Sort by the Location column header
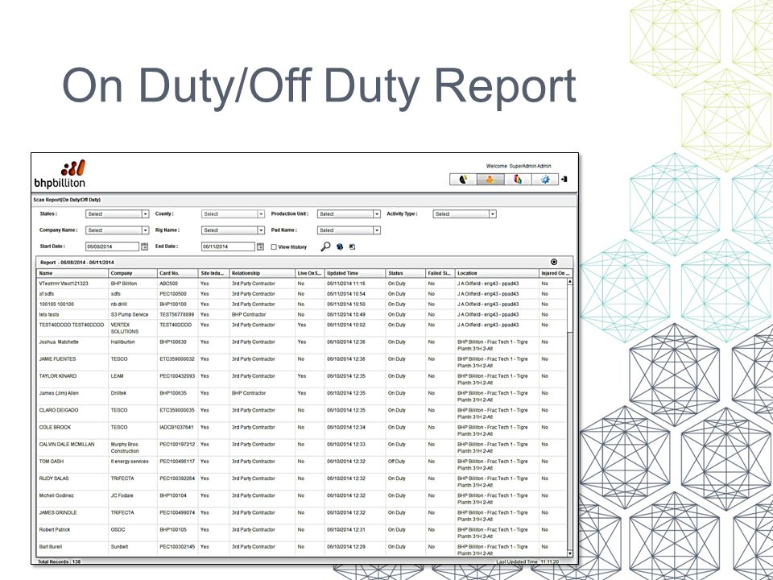The width and height of the screenshot is (773, 580). coord(497,273)
